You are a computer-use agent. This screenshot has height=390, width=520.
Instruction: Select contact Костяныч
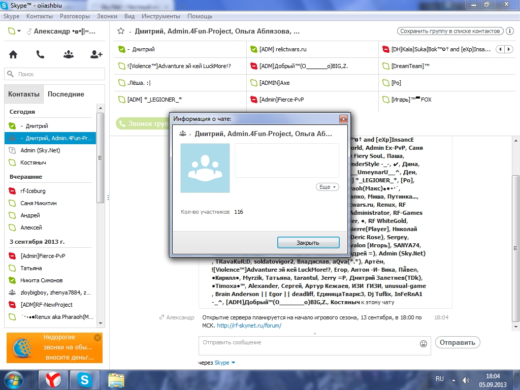50,162
